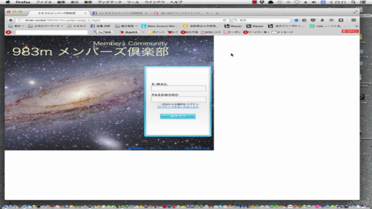Open the Firefox hamburger menu
The width and height of the screenshot is (372, 209).
pos(353,20)
